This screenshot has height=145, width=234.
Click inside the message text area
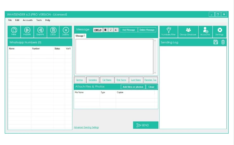[x=114, y=57]
